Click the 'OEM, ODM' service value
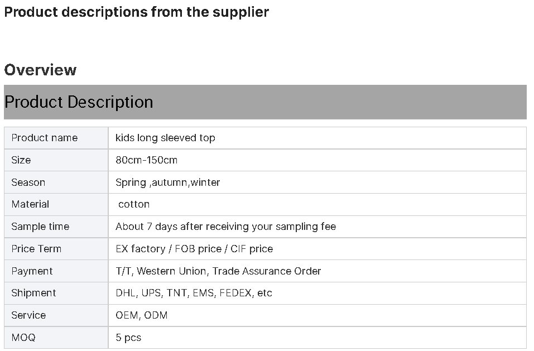Image resolution: width=534 pixels, height=351 pixels. coord(141,315)
